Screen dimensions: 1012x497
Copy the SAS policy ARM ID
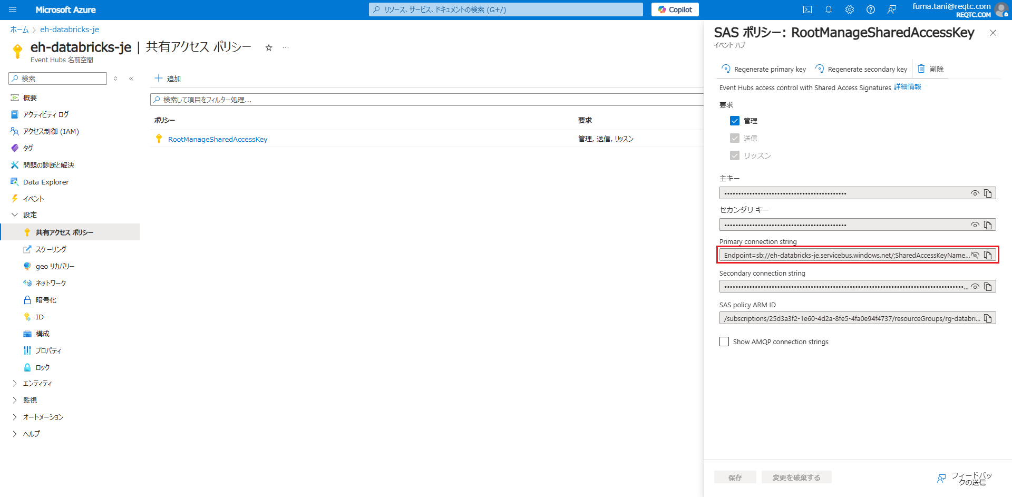click(x=988, y=318)
